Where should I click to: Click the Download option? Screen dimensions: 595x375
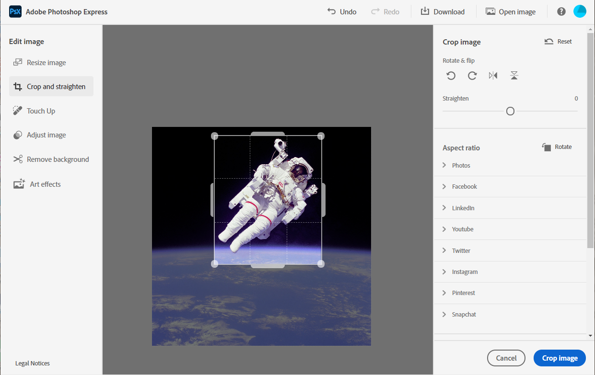click(x=443, y=11)
